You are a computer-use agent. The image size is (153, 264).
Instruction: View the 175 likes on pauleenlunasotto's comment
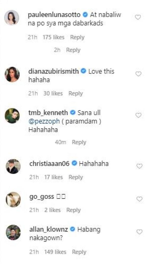tap(54, 37)
